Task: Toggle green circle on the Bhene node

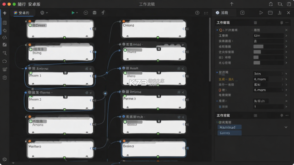Action: coord(125,73)
